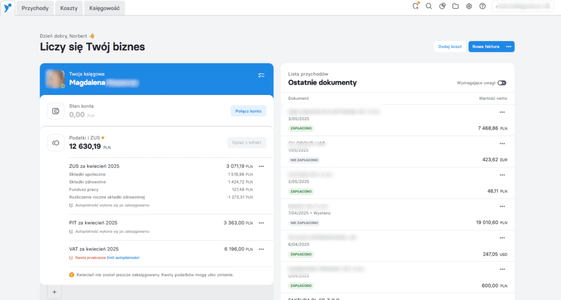Open the folder icon in top bar
This screenshot has width=561, height=300.
pyautogui.click(x=456, y=7)
